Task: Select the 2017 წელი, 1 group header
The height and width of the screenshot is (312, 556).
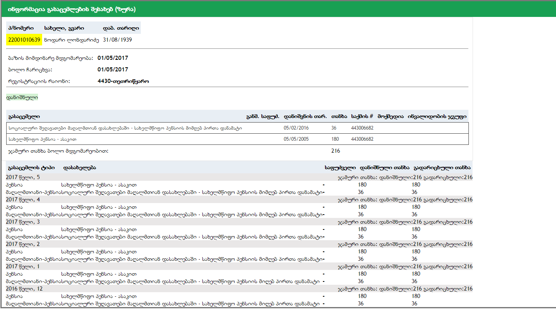Action: [x=23, y=267]
